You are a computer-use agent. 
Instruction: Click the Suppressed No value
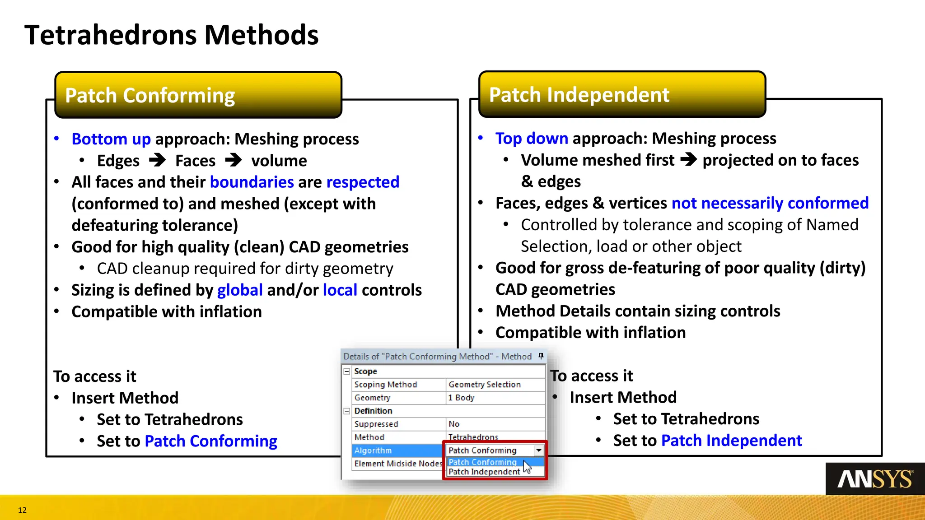[454, 424]
